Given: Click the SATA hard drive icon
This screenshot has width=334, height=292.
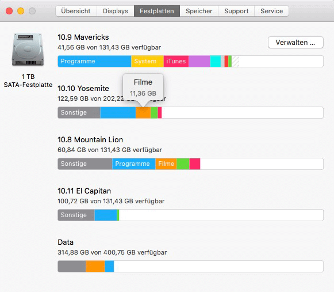Looking at the screenshot, I should pyautogui.click(x=28, y=50).
